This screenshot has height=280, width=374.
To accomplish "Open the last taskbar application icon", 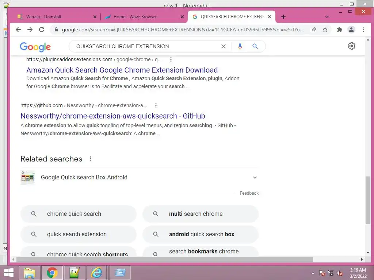I will click(x=120, y=273).
